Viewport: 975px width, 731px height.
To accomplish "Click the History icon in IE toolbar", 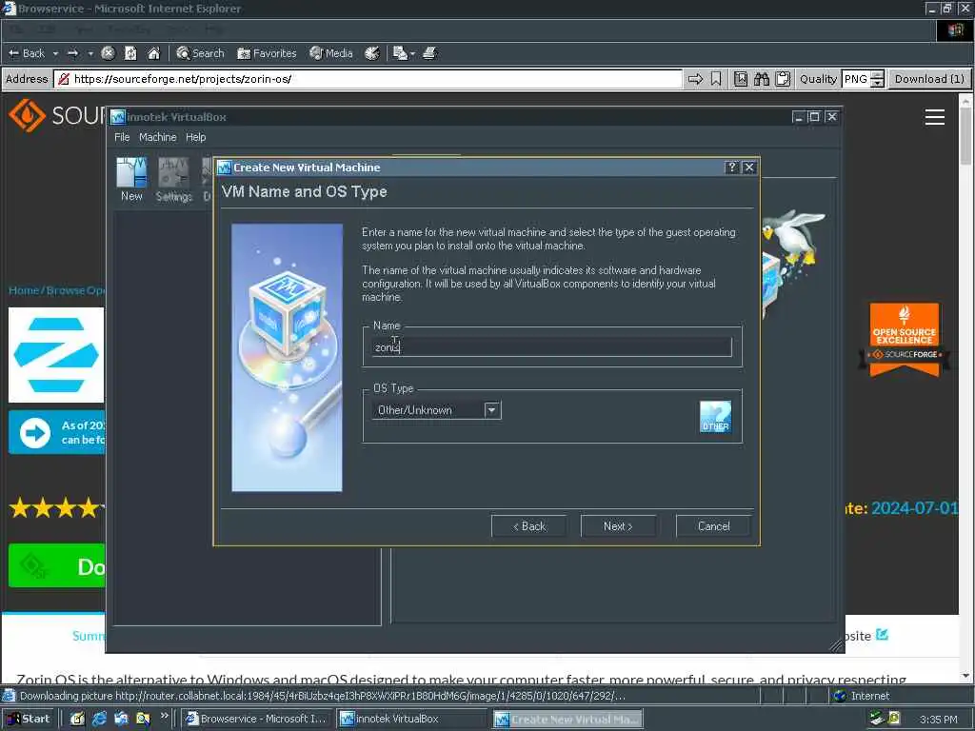I will (x=372, y=53).
